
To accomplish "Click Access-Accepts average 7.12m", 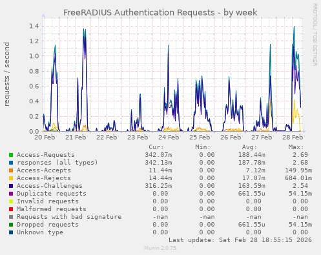I will pos(255,170).
